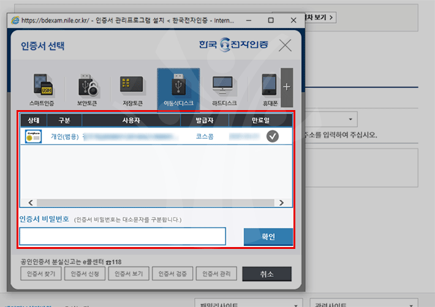Screen dimensions: 435x307
Task: Select the 스마트인증 storage icon
Action: tap(45, 89)
